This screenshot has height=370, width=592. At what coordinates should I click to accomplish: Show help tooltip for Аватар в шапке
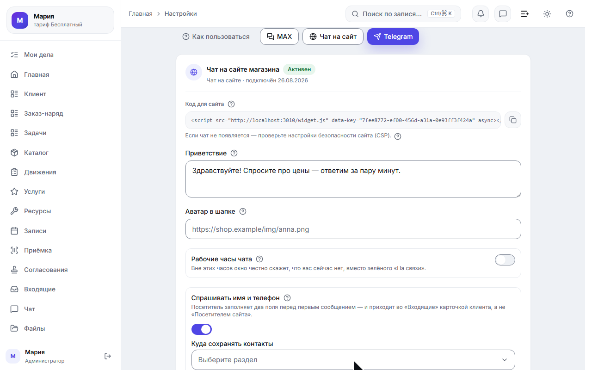tap(243, 211)
